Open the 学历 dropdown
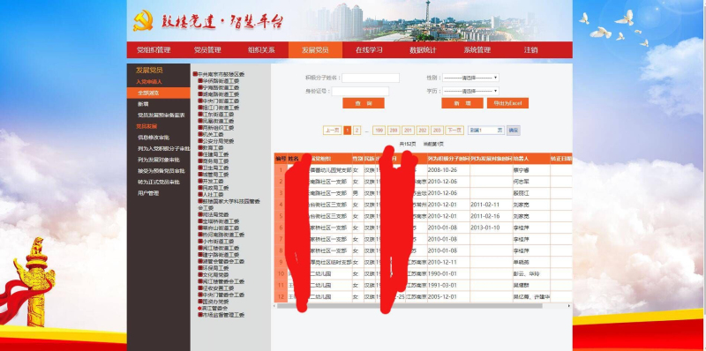Image resolution: width=706 pixels, height=351 pixels. click(470, 91)
